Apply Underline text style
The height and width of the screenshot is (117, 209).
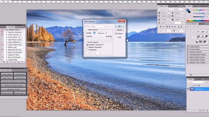point(179,27)
